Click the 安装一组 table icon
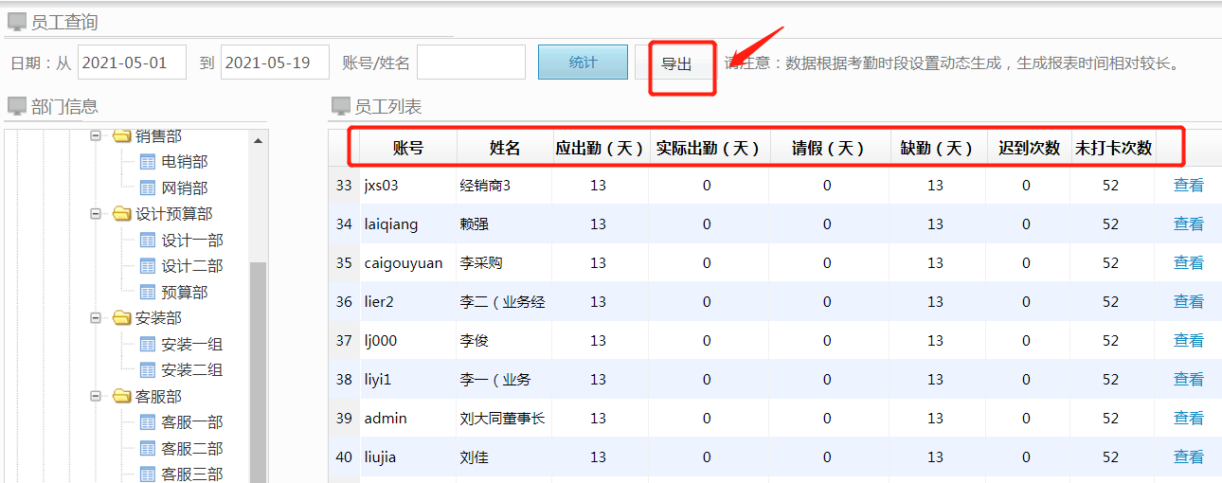The image size is (1222, 483). [148, 345]
